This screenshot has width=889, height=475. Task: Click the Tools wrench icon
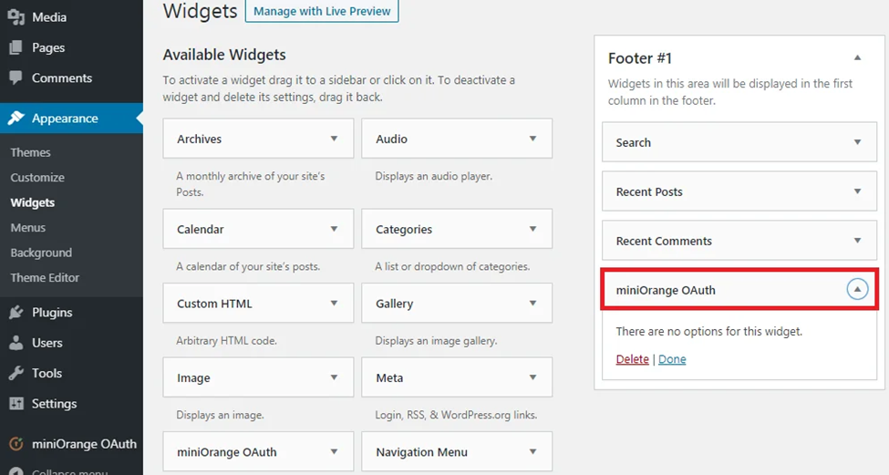click(16, 373)
